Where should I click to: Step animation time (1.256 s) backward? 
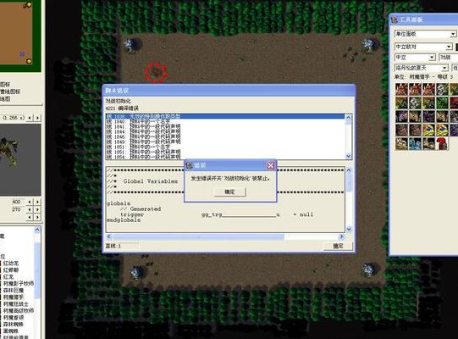tap(30, 118)
